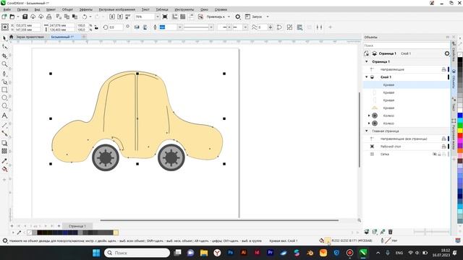Select the Pick tool in toolbox
The image size is (463, 260).
pos(4,38)
